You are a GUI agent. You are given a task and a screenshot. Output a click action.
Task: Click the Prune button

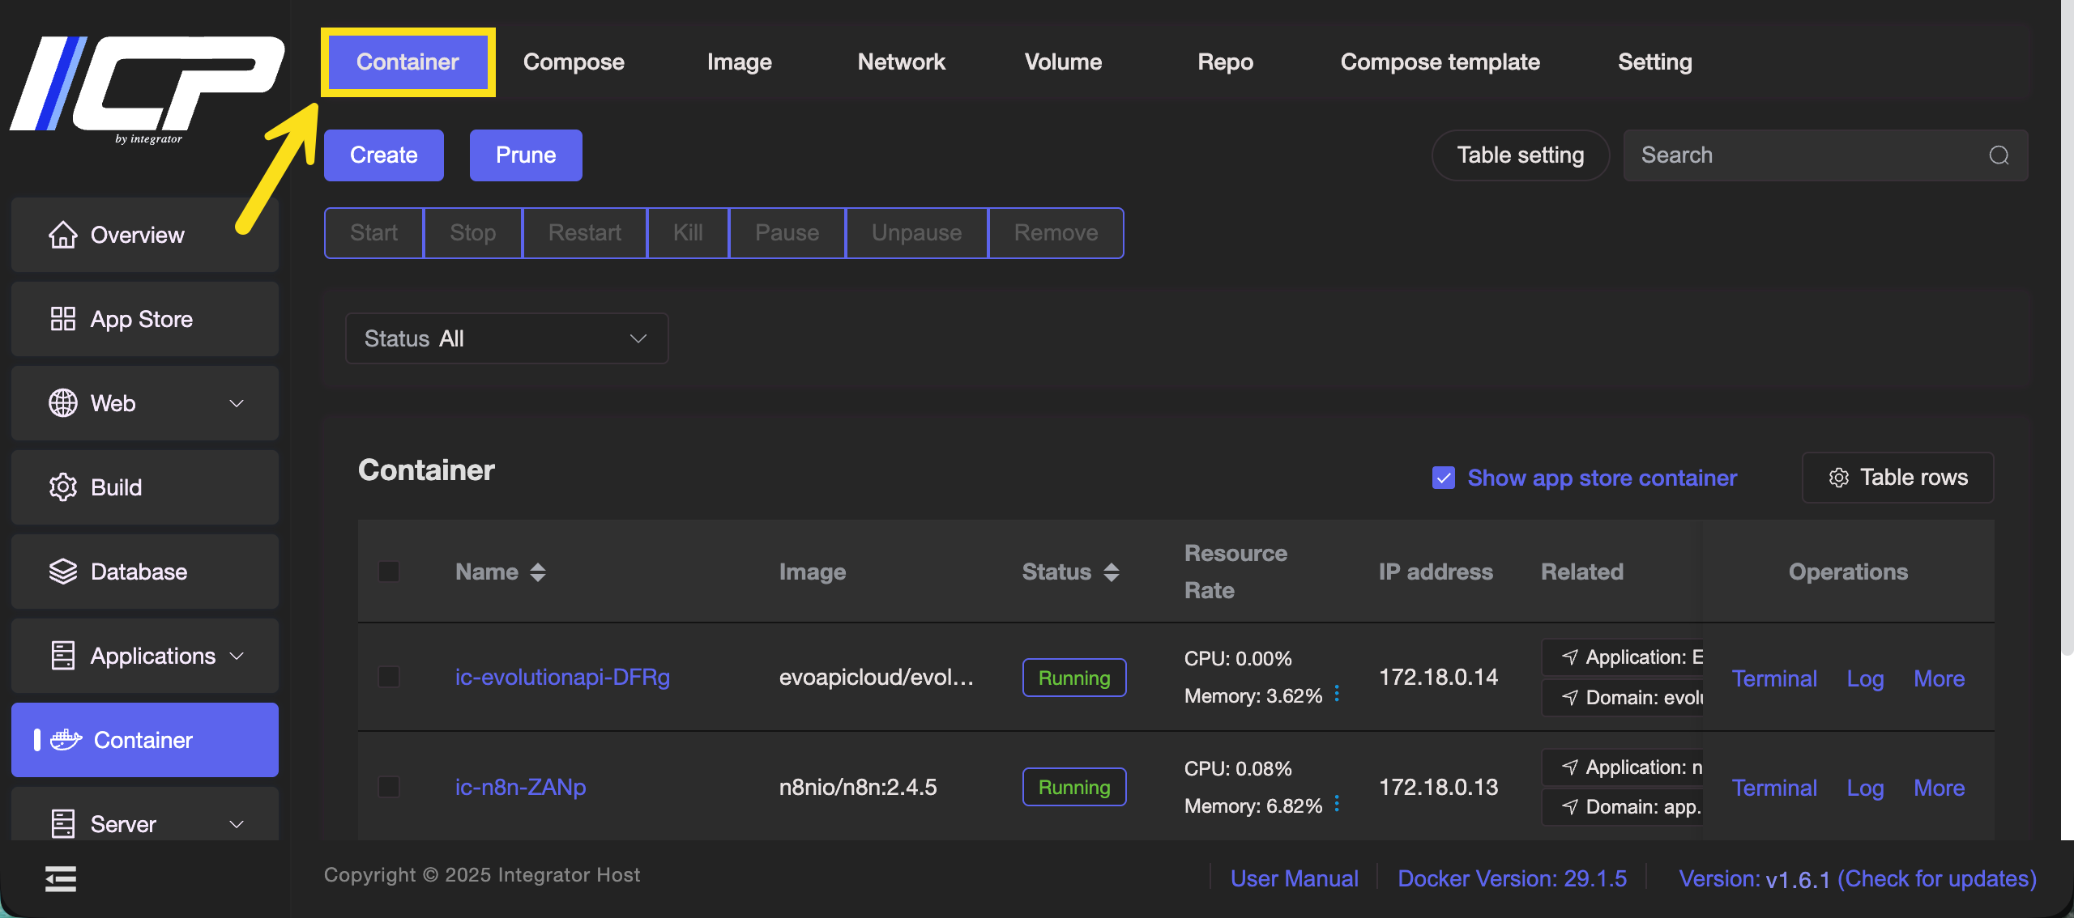(526, 155)
